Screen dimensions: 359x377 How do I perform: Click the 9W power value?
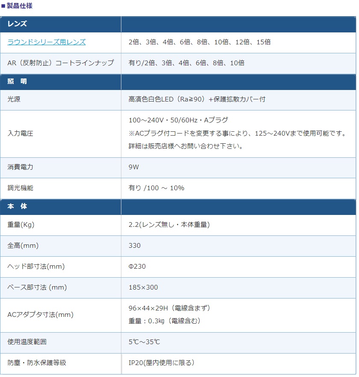[x=134, y=167]
